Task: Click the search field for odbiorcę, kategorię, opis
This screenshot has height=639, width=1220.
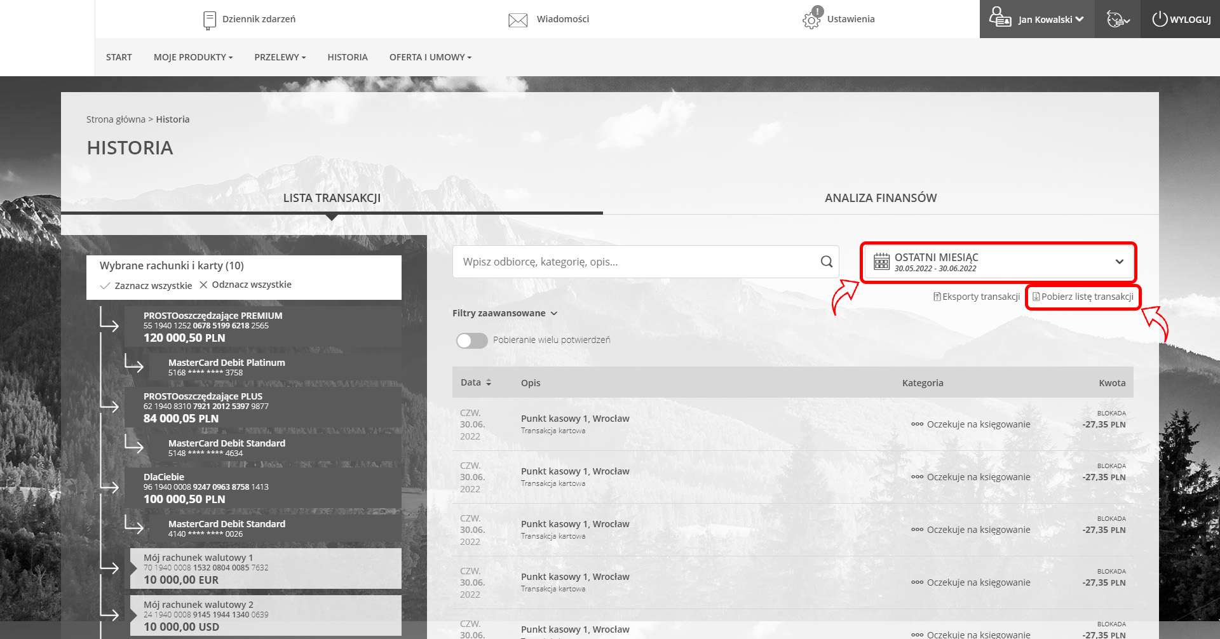Action: click(x=635, y=262)
